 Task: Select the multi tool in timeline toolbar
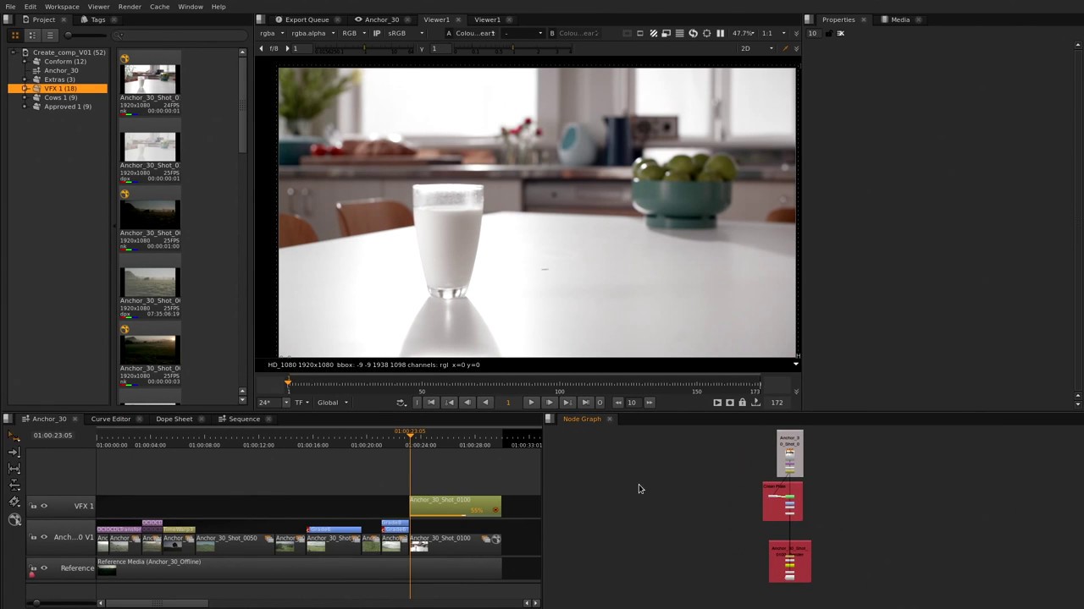click(x=14, y=436)
